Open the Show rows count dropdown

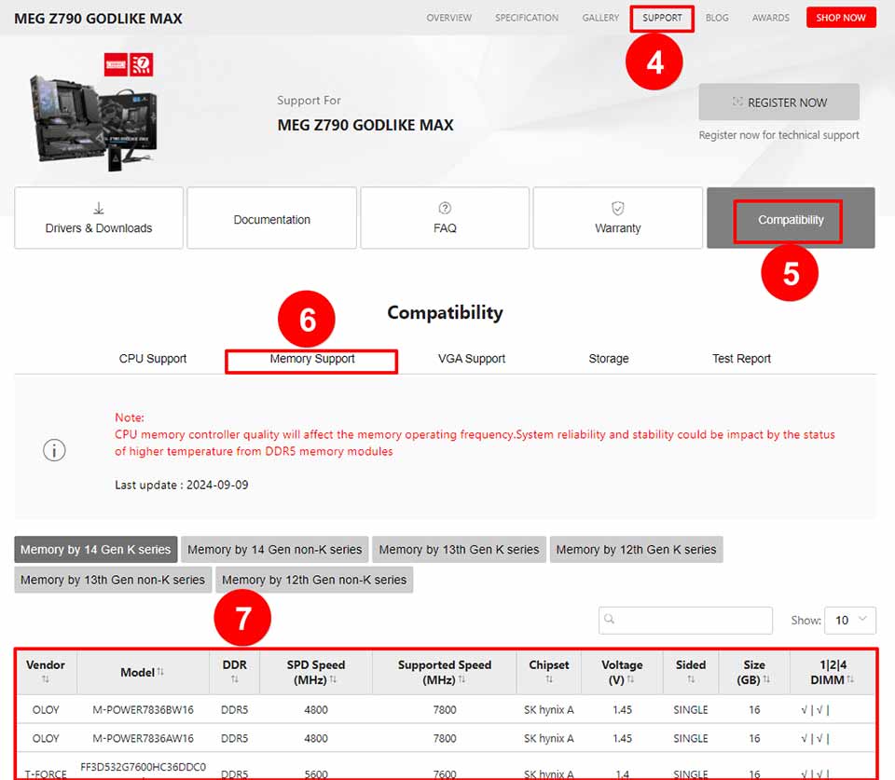click(x=849, y=620)
